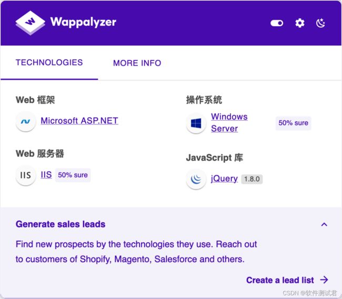Select the TECHNOLOGIES tab
Screen dimensions: 342x299
point(49,62)
